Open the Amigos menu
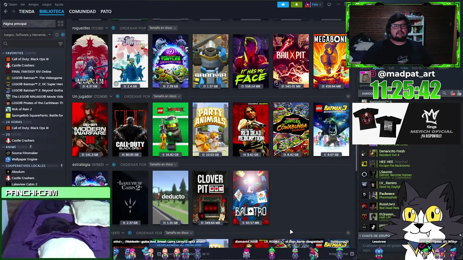The image size is (463, 260). click(x=33, y=4)
